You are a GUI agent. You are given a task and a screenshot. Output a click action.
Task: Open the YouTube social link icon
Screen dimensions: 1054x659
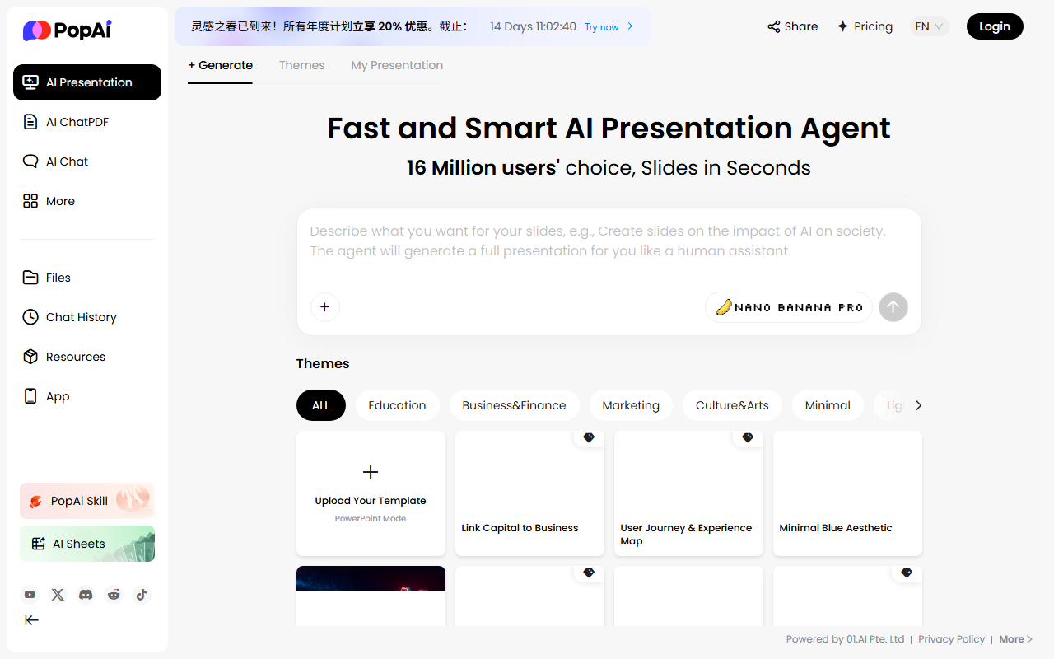(x=30, y=595)
